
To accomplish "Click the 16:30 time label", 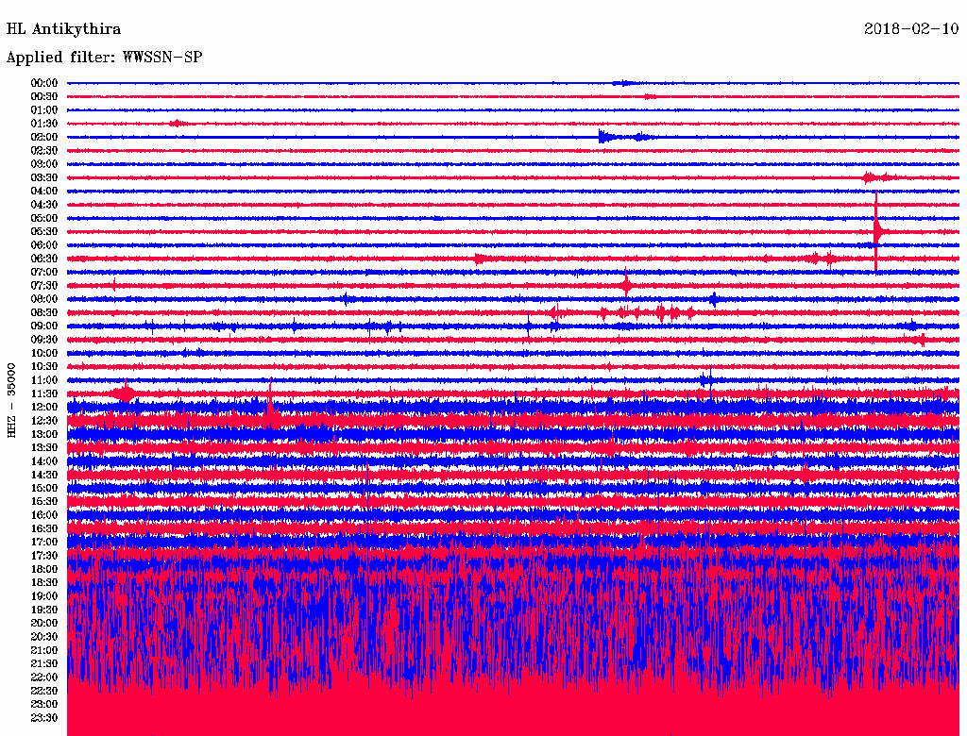I will [44, 529].
